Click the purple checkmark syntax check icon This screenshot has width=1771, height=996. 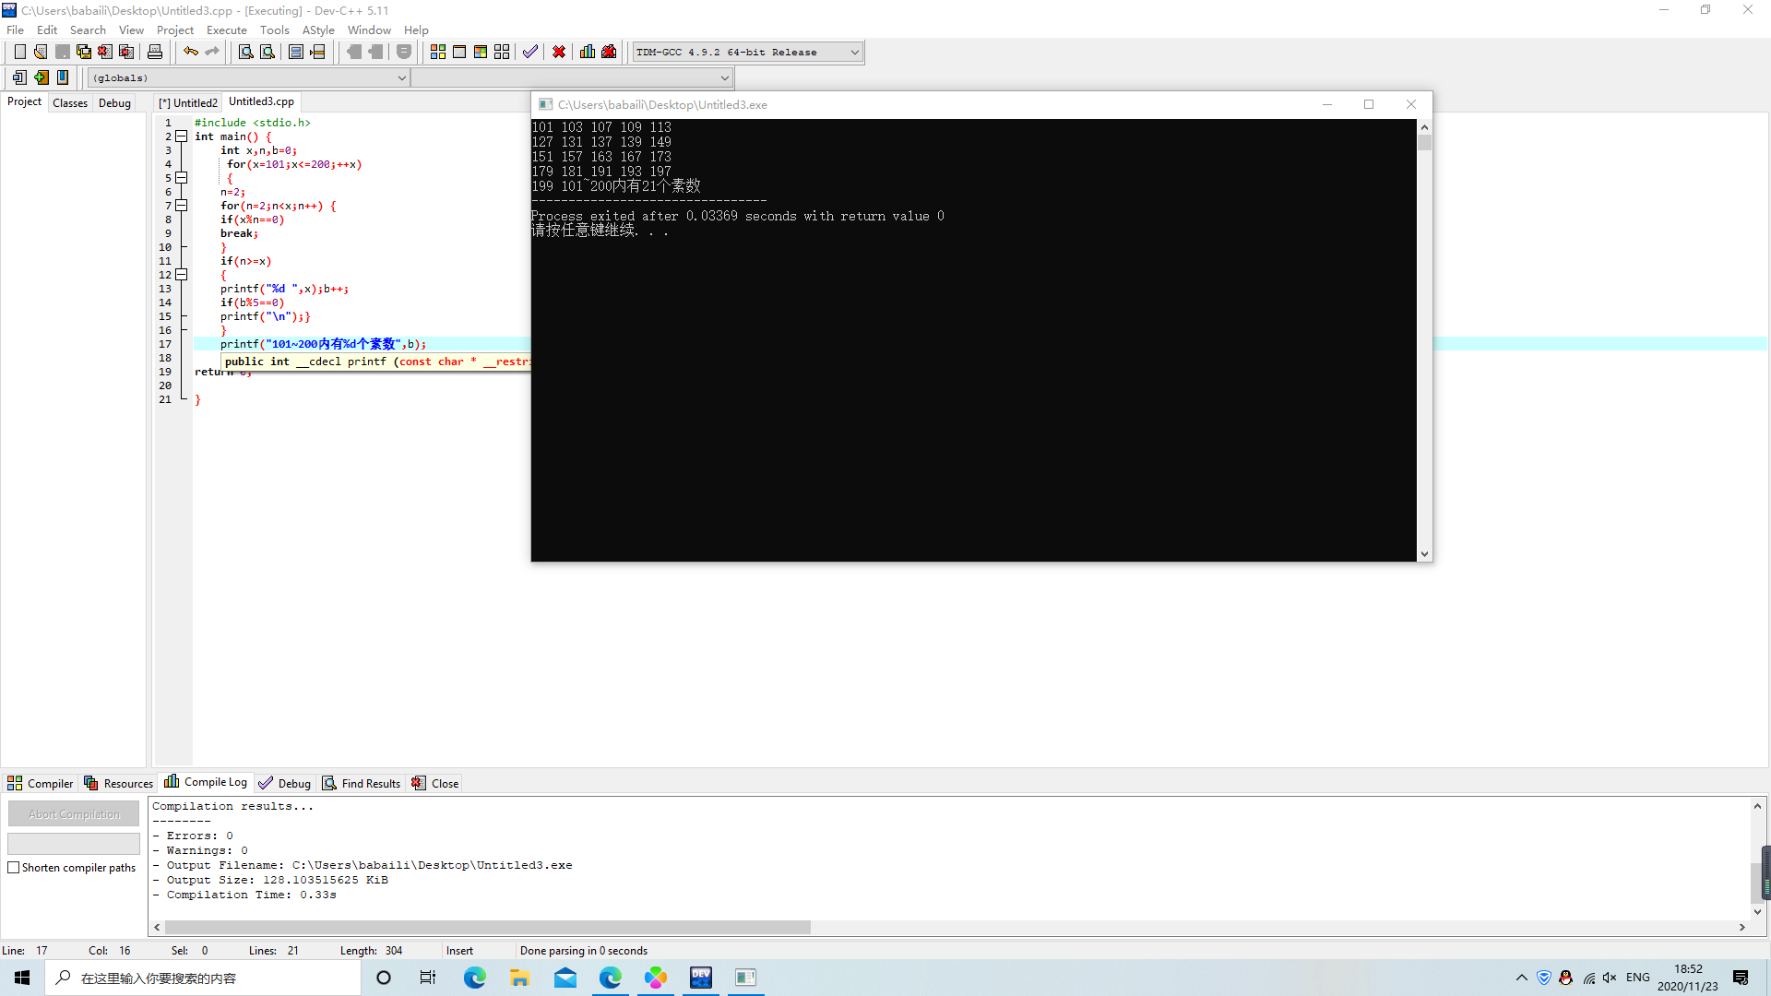click(x=529, y=53)
